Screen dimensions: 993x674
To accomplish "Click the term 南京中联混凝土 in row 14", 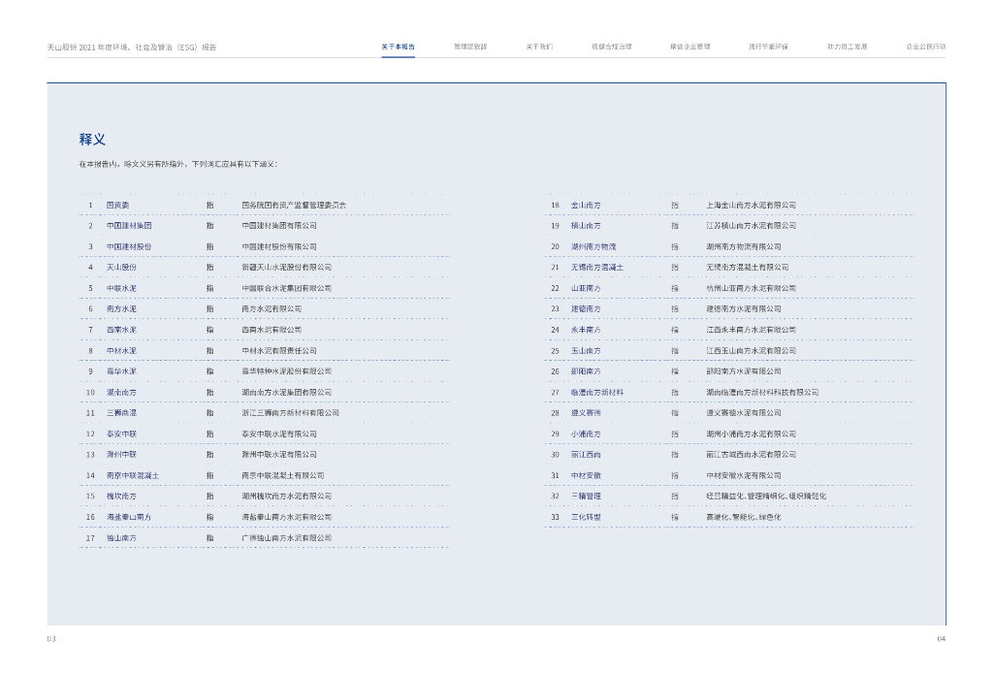I will click(132, 475).
